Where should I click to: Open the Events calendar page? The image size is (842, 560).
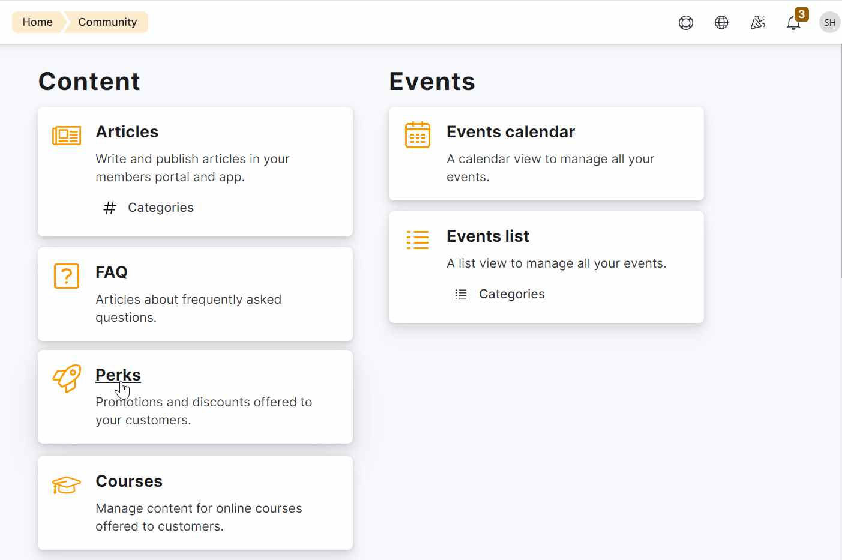511,132
